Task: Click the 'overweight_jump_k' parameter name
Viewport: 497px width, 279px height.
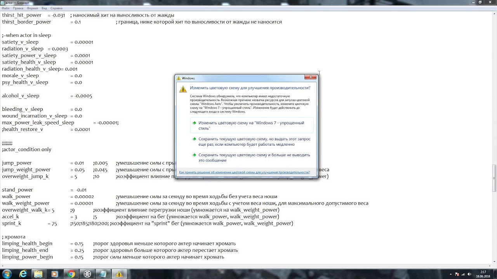Action: coord(25,176)
